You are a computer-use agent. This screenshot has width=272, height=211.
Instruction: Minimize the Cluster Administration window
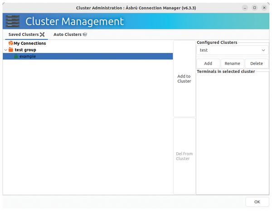tap(245, 8)
